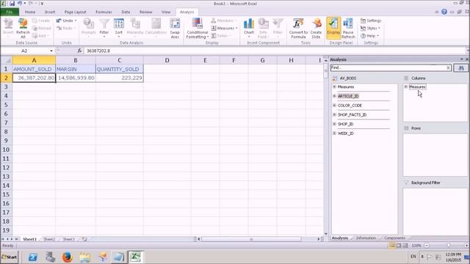Expand the SHOP_FACTS_ID dimension
The width and height of the screenshot is (470, 264).
[335, 114]
